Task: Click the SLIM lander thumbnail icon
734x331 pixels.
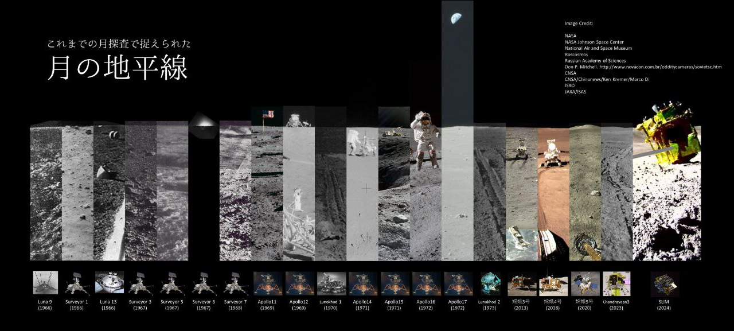Action: [x=665, y=284]
